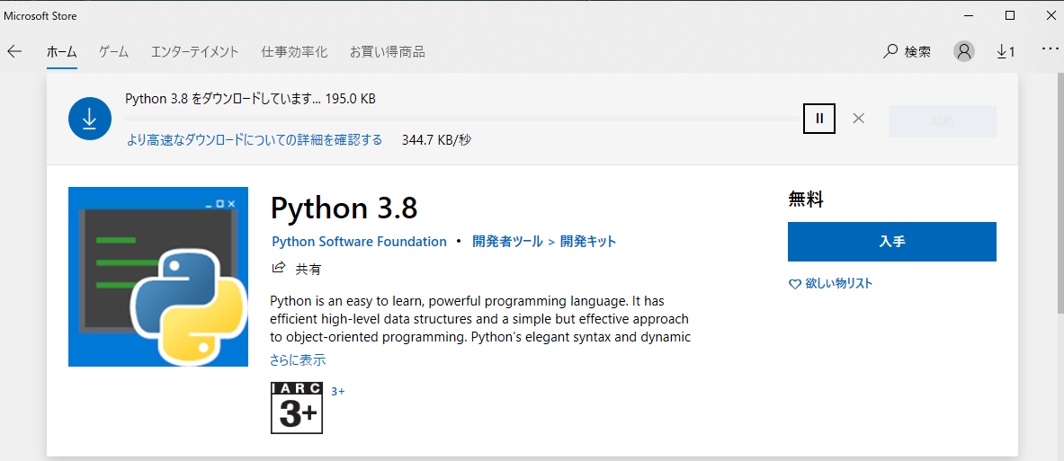Cancel the Python 3.8 download
1064x461 pixels.
[858, 119]
